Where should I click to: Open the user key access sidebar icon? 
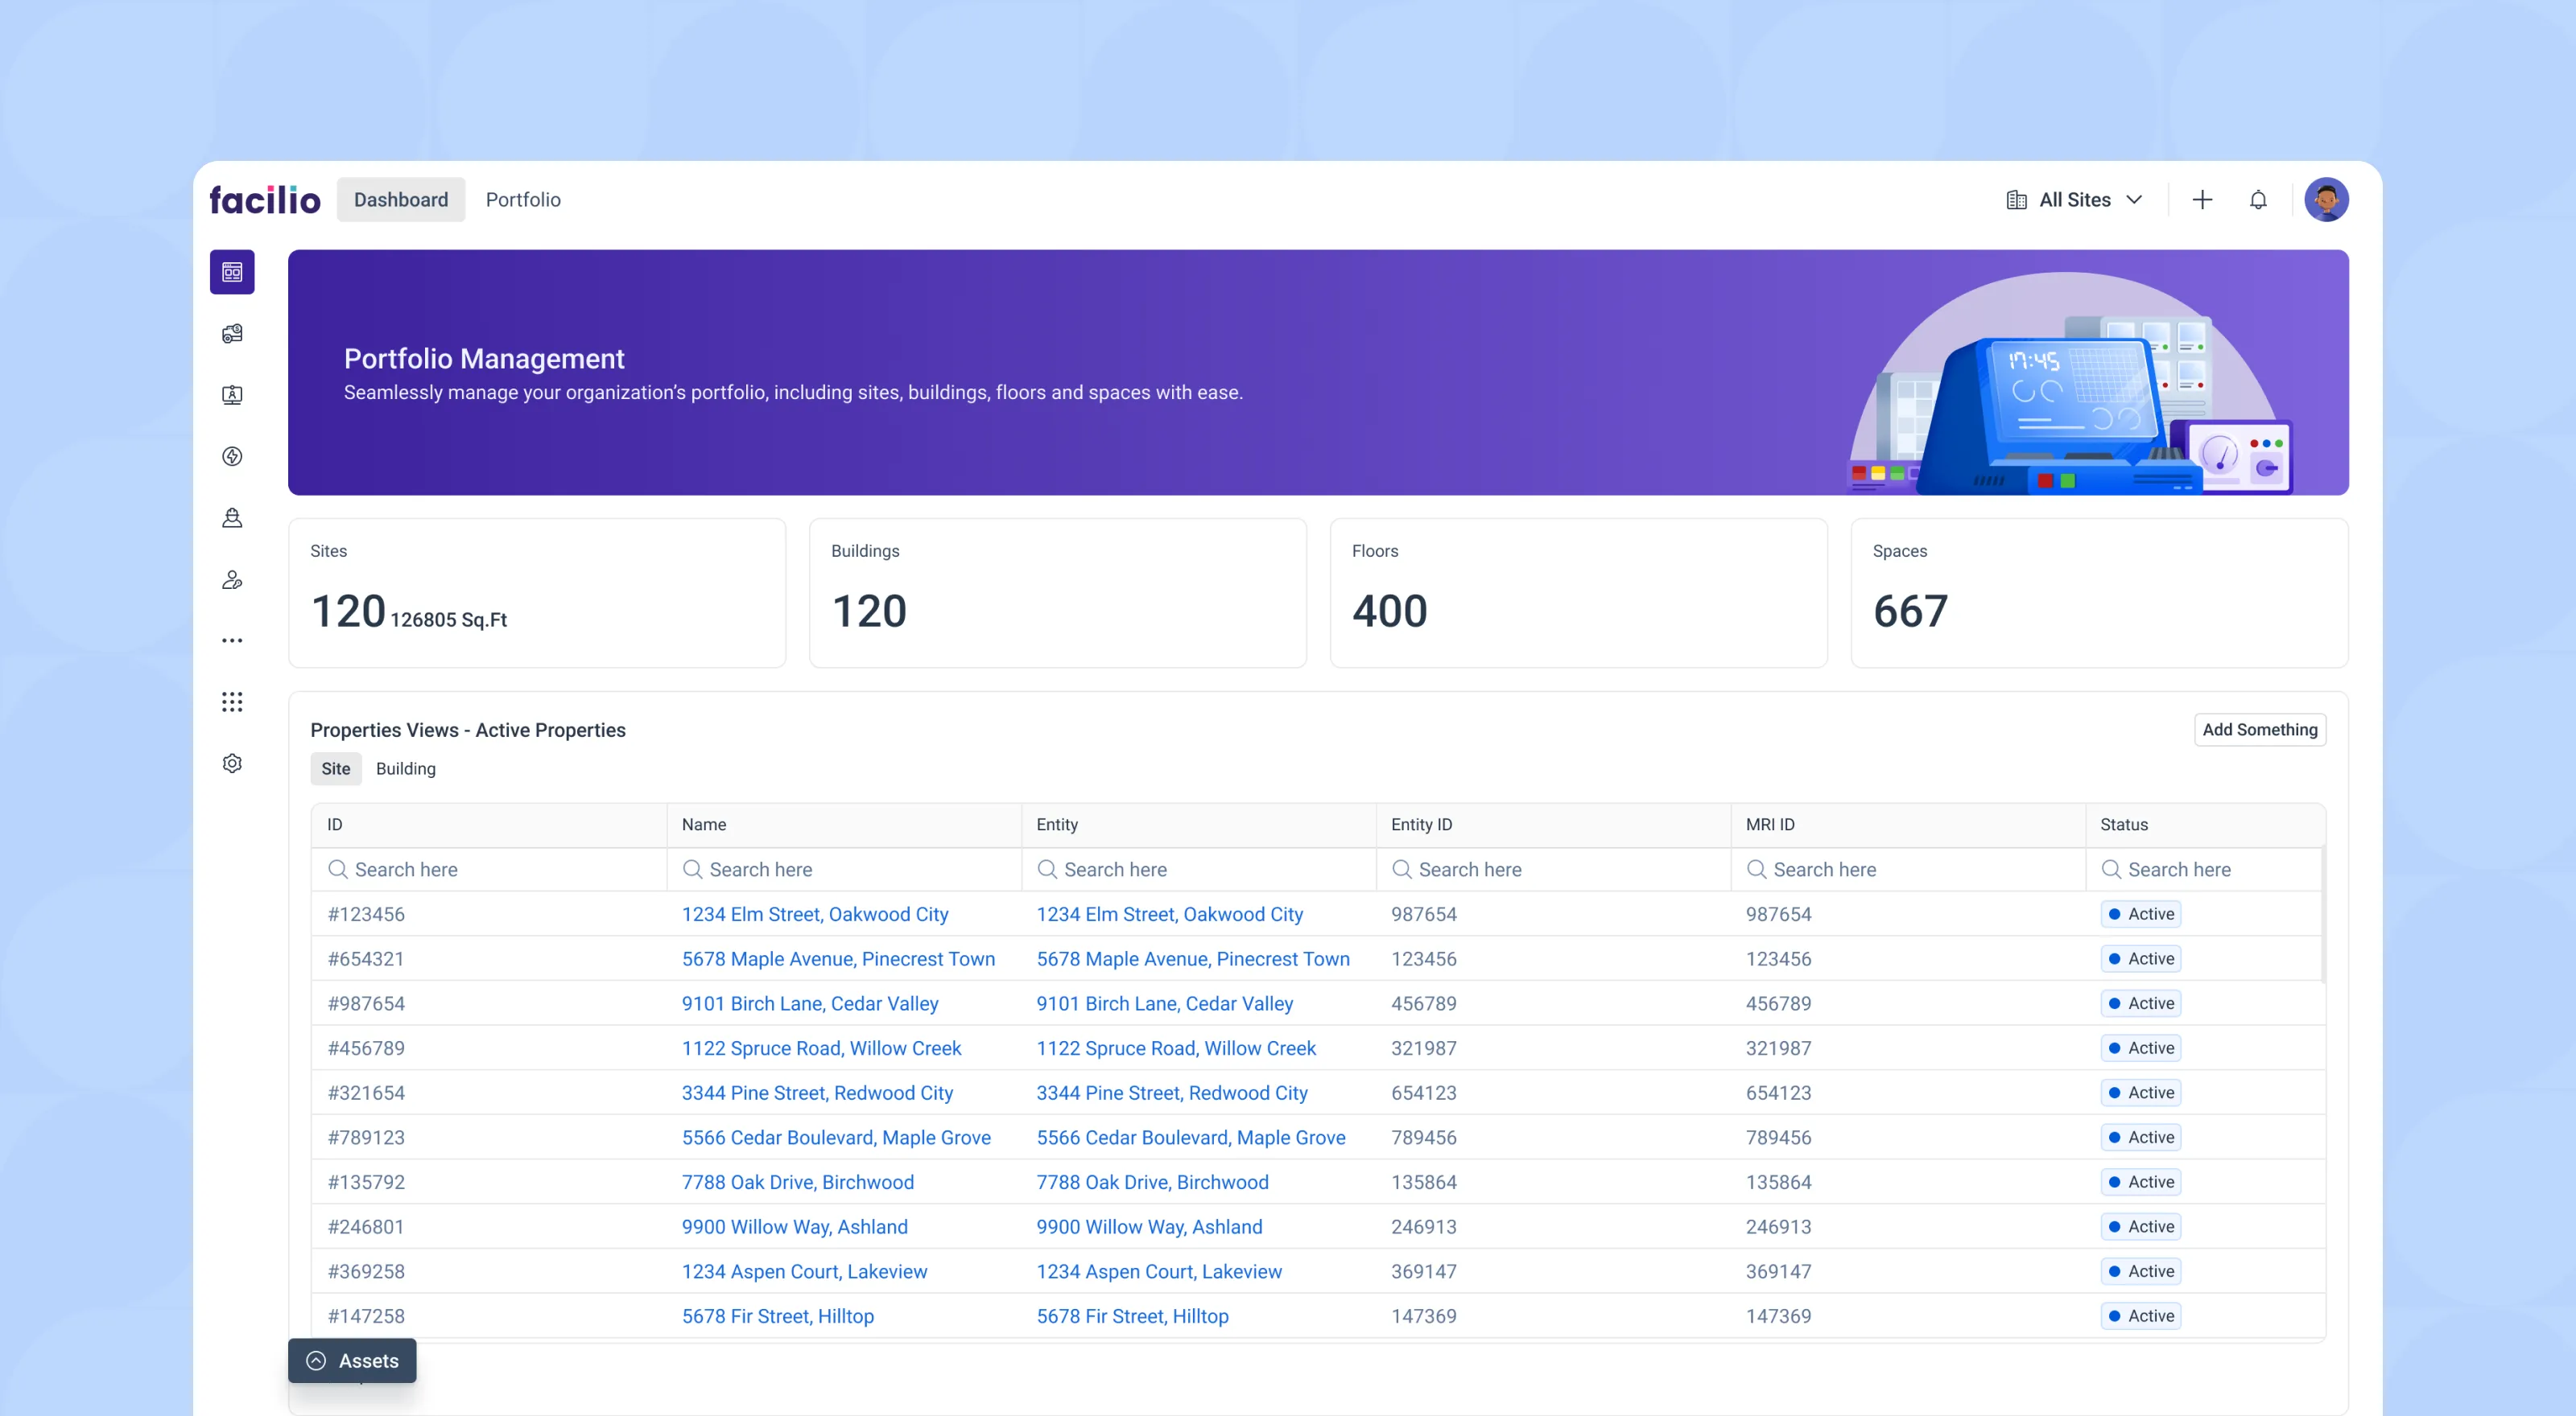tap(232, 579)
